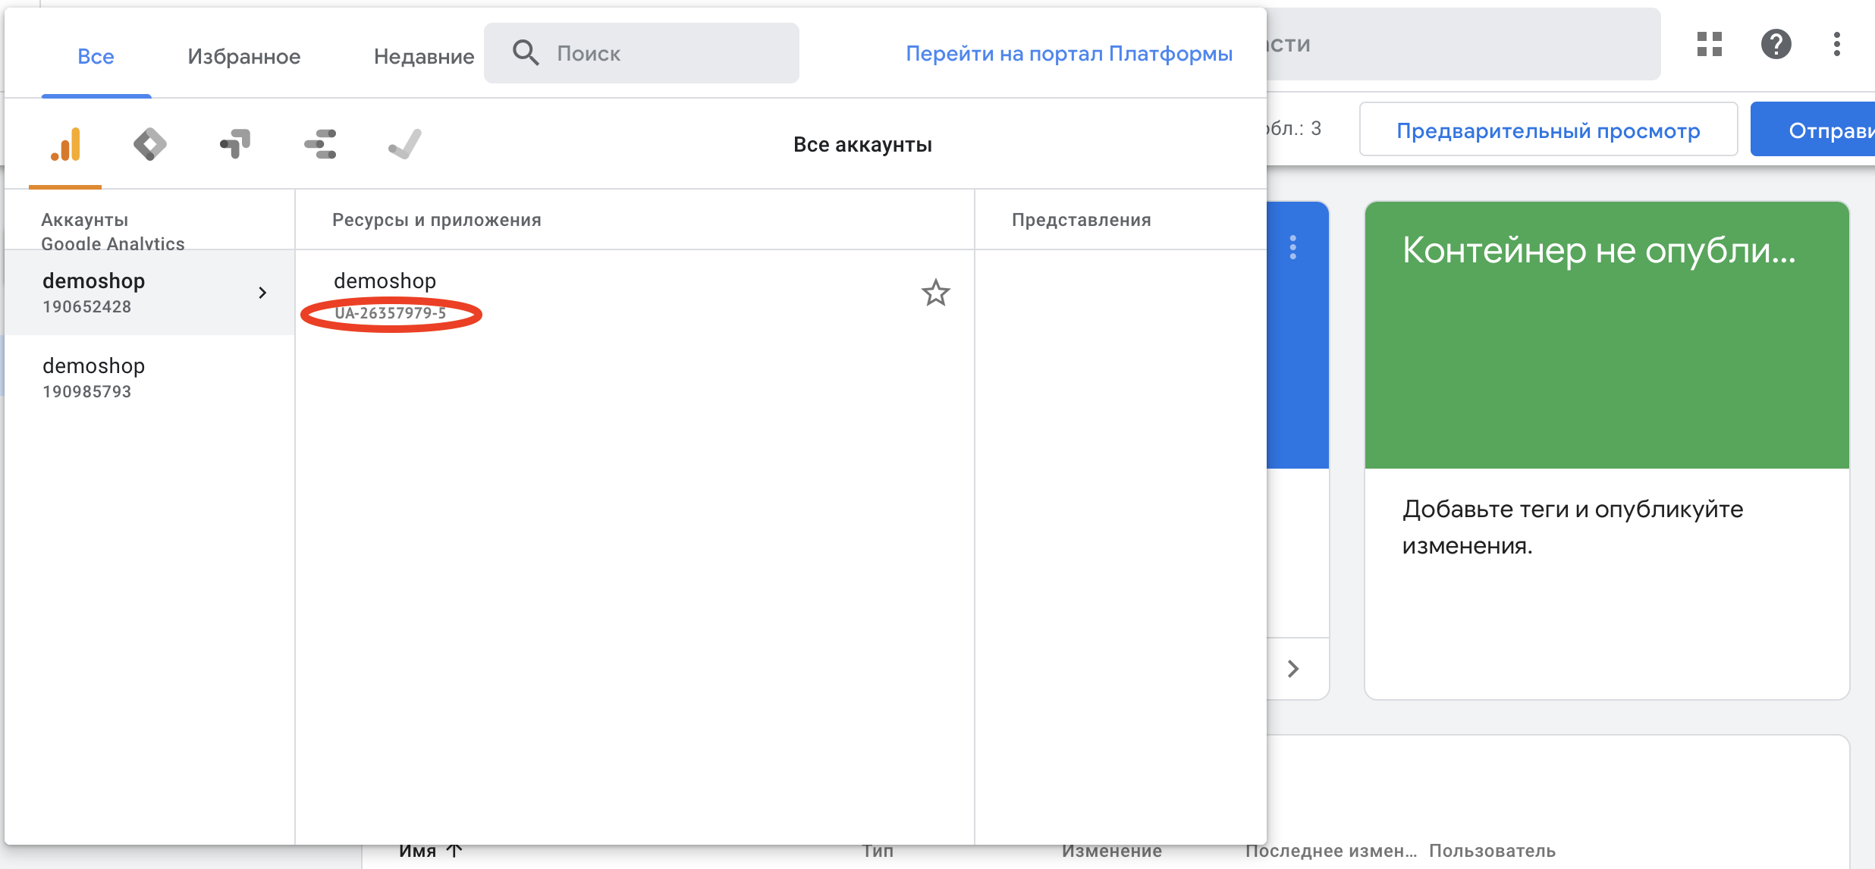Click Добавьте теги и опубликуйте изменения text
Viewport: 1875px width, 869px height.
1572,527
